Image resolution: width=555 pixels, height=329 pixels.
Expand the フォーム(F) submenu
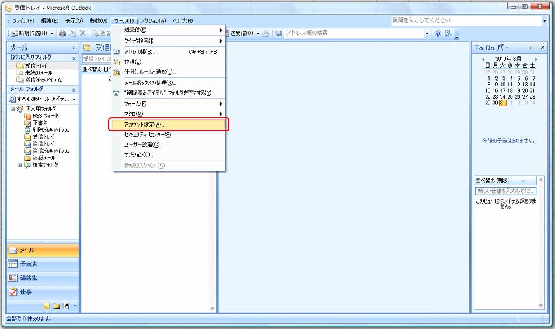[x=169, y=104]
